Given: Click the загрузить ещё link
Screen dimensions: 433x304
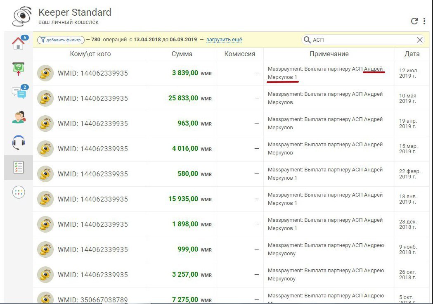Looking at the screenshot, I should tap(224, 40).
